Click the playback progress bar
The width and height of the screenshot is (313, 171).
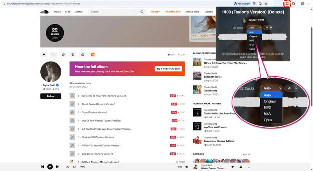point(131,167)
